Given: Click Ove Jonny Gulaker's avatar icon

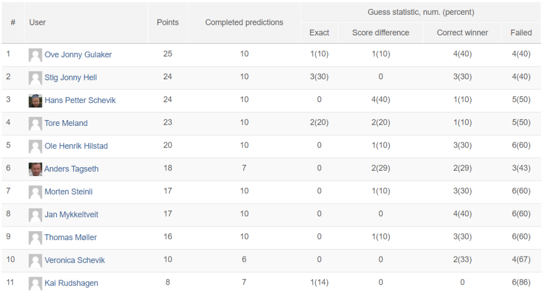Looking at the screenshot, I should point(35,55).
